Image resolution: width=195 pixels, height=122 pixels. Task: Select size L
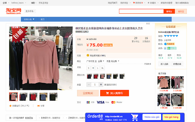[x=98, y=68]
